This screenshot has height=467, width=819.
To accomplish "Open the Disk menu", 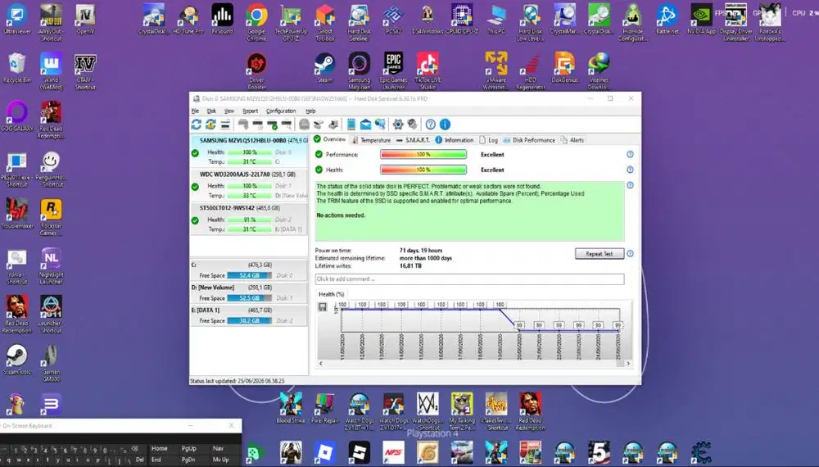I will tap(211, 111).
